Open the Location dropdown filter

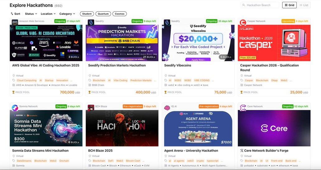48,14
